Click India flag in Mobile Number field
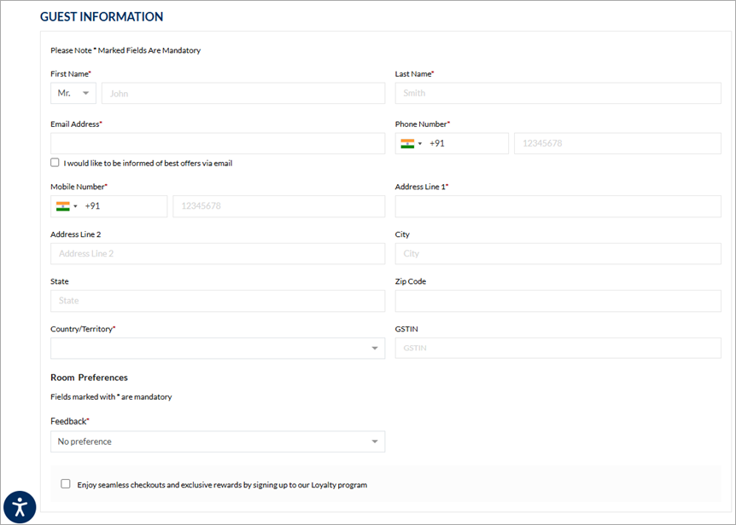The image size is (736, 525). [x=63, y=206]
